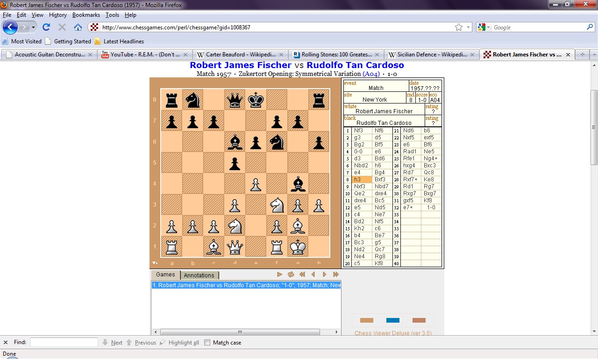Enable the Match case checkbox
The image size is (598, 359).
pos(207,343)
